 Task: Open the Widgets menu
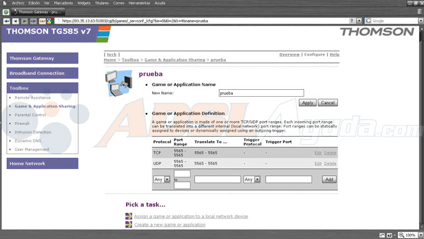84,3
